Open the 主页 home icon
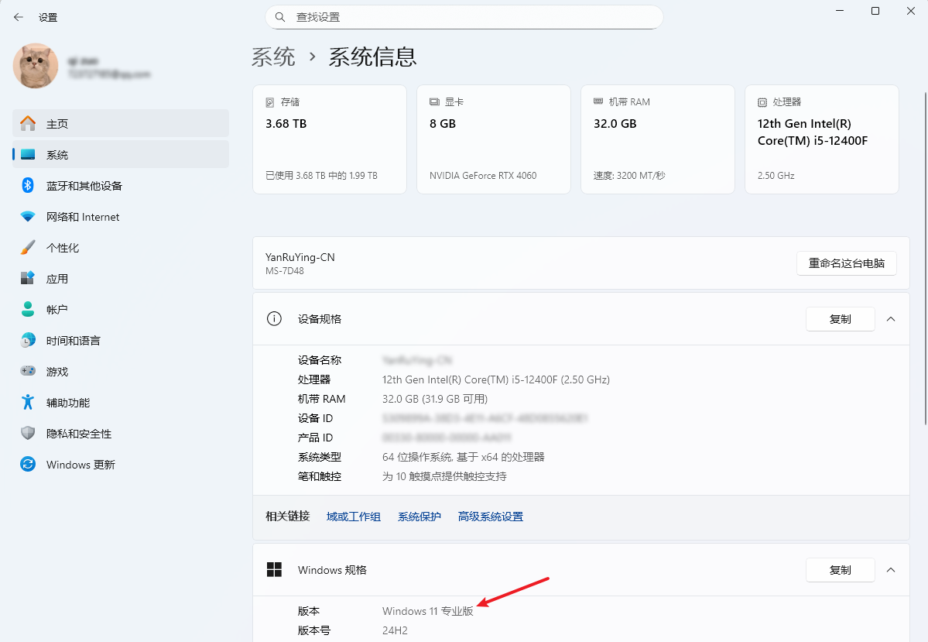Viewport: 928px width, 642px height. point(28,124)
